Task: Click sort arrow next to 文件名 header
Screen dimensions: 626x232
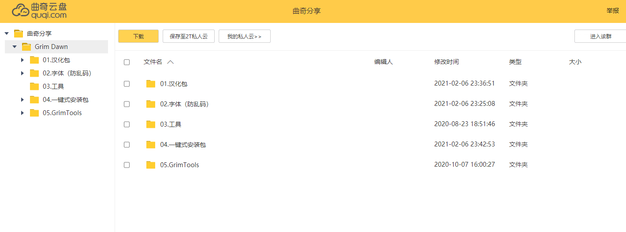Action: [170, 62]
